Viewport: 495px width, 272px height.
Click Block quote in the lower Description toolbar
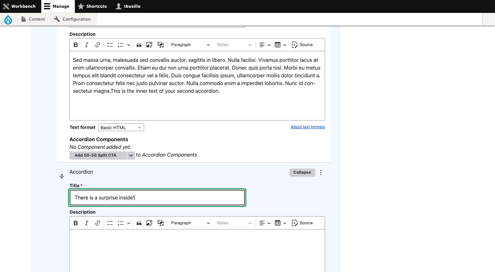[139, 223]
